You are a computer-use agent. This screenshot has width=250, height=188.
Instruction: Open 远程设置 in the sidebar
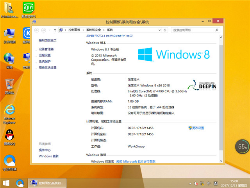coord(45,55)
